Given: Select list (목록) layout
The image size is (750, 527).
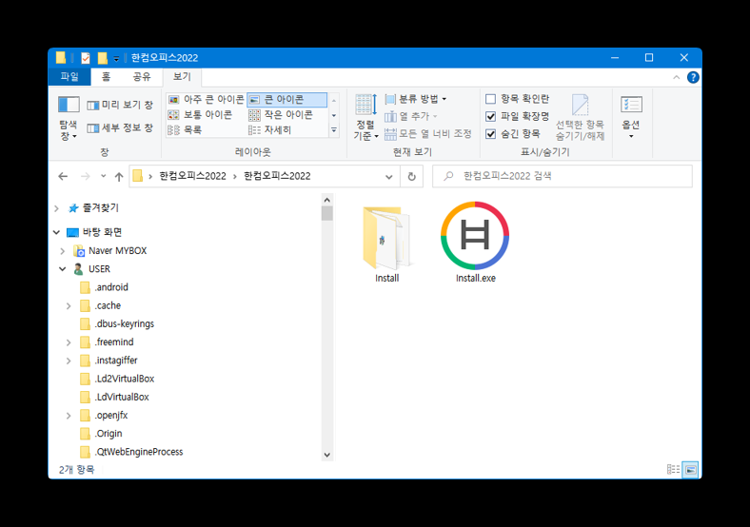Looking at the screenshot, I should [185, 129].
